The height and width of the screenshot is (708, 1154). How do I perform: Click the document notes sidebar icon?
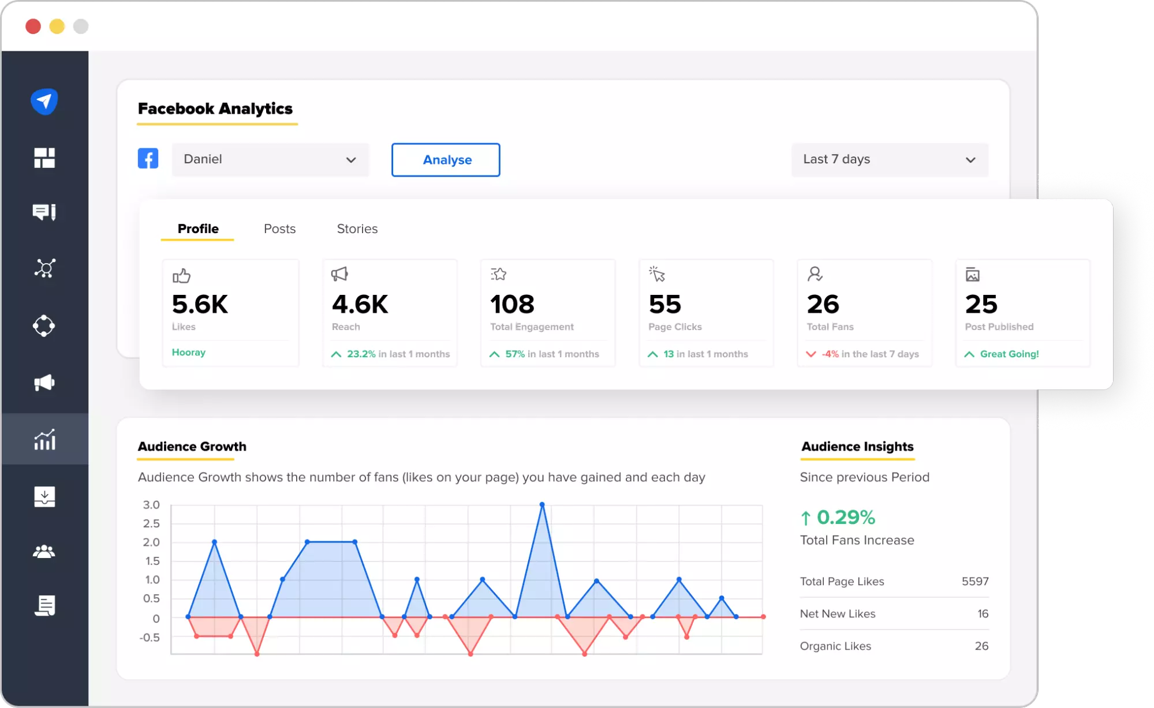tap(44, 605)
